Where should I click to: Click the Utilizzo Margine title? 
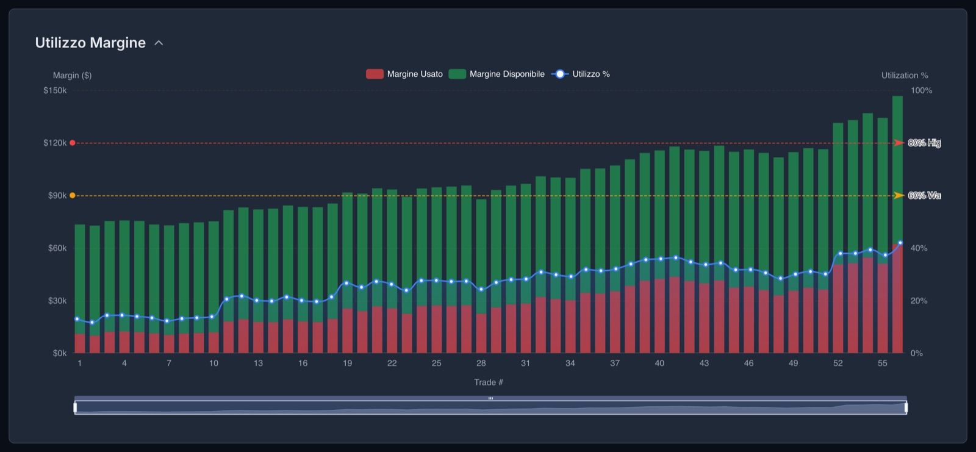click(x=90, y=43)
